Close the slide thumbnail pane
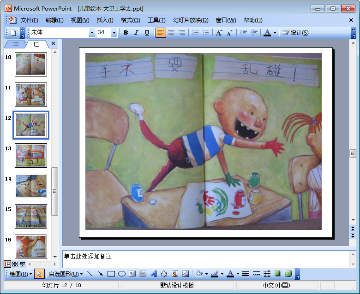360x294 pixels. click(53, 43)
